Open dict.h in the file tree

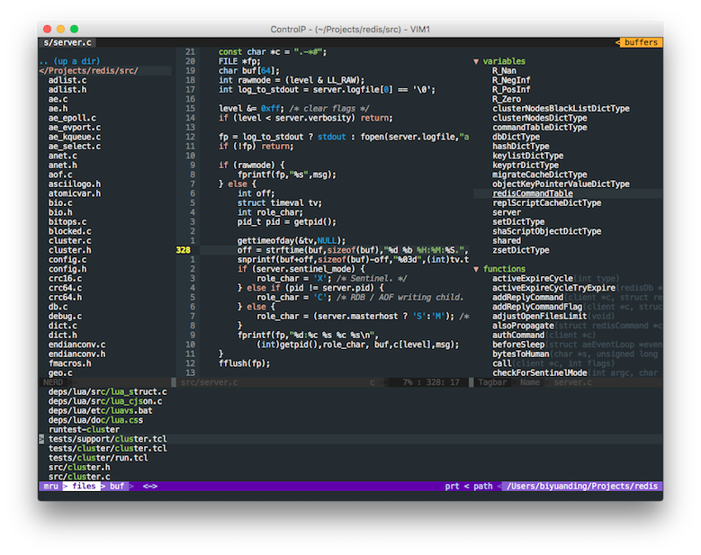pos(63,336)
